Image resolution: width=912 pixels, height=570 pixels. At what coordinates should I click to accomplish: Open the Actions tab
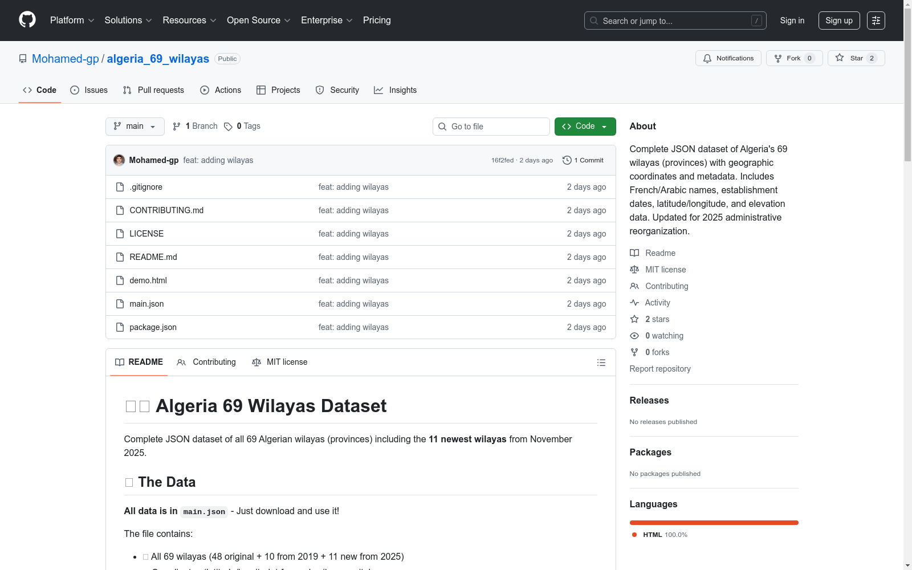point(221,90)
